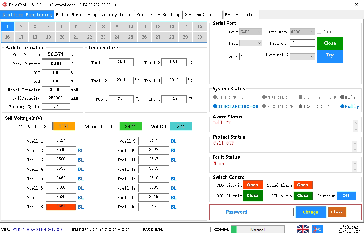Click the yellow-text Change password button
This screenshot has width=364, height=236.
click(x=311, y=212)
